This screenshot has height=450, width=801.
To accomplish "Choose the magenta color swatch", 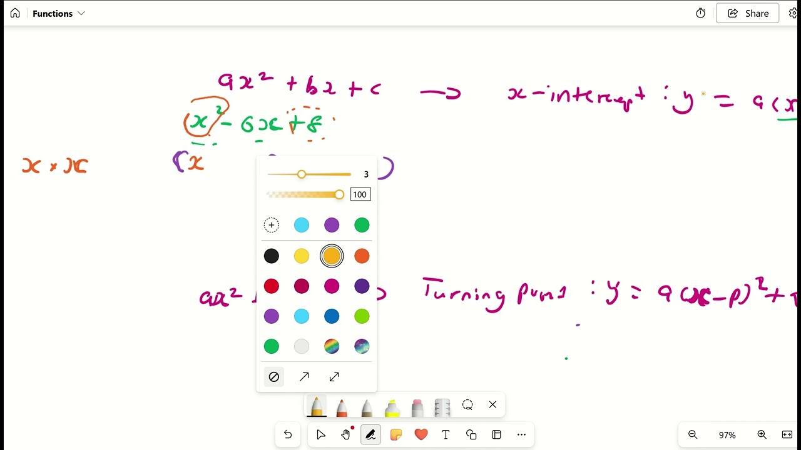I will pyautogui.click(x=332, y=286).
